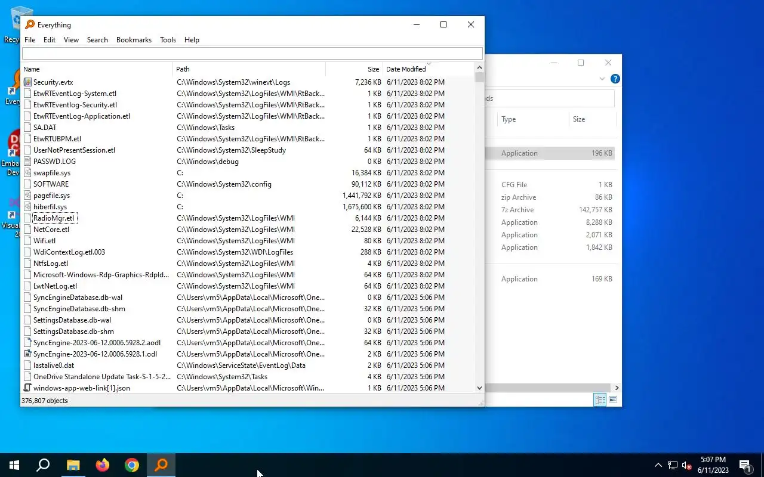This screenshot has width=764, height=477.
Task: Select the UserNotPresentSession.etl file name
Action: pos(74,150)
